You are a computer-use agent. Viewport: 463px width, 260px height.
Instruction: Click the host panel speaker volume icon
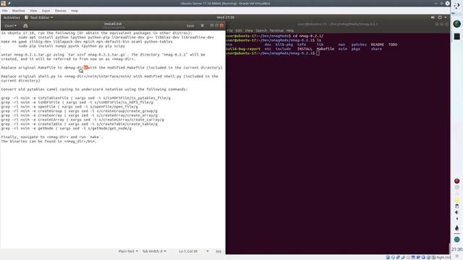(x=456, y=212)
